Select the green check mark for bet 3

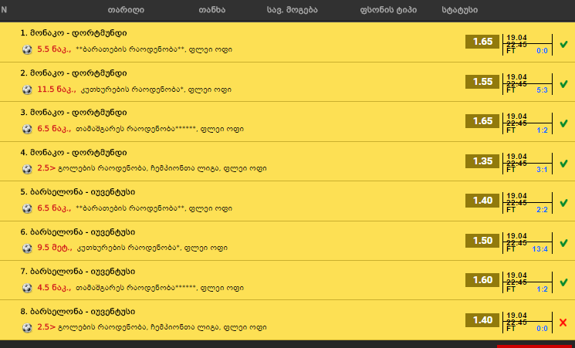coord(563,123)
